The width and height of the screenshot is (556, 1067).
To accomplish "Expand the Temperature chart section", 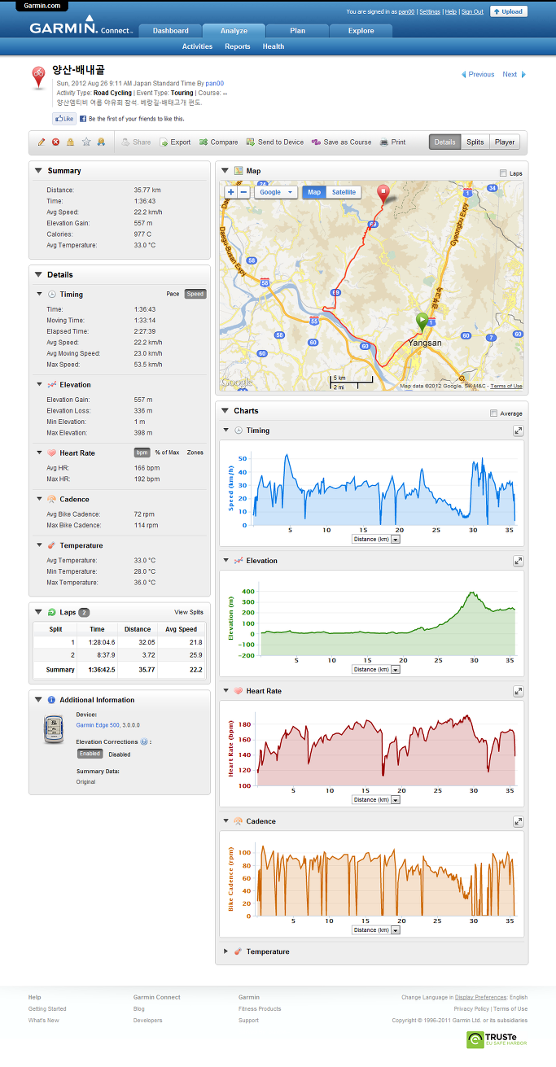I will coord(225,951).
